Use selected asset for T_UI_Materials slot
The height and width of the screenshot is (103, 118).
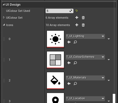point(69,84)
